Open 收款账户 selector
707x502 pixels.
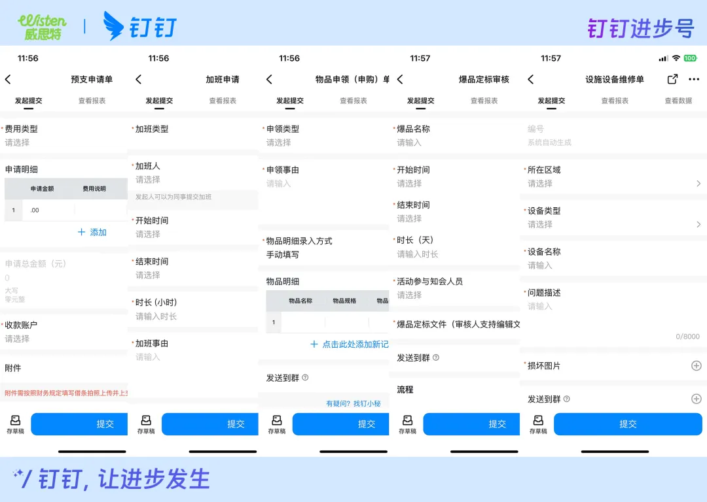pyautogui.click(x=64, y=332)
